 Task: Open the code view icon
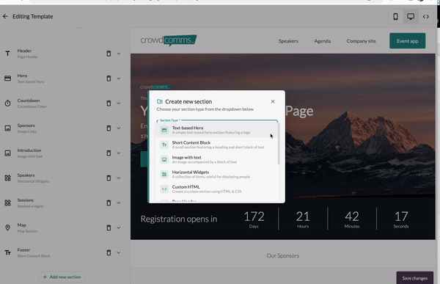pyautogui.click(x=425, y=17)
